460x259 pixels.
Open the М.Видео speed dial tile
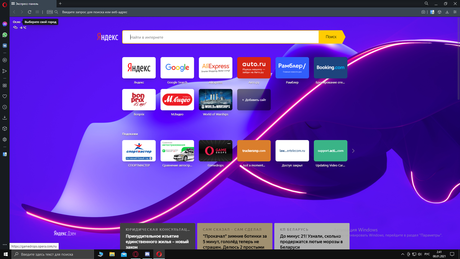pyautogui.click(x=177, y=100)
